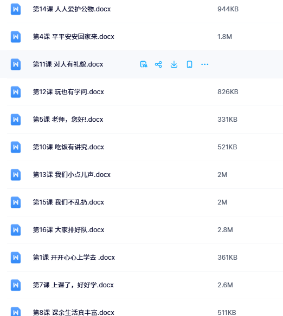Screen dimensions: 283x316
Task: Download the 第11课 对人有礼貌 file
Action: pyautogui.click(x=174, y=64)
